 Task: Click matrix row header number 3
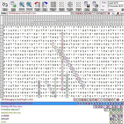click(2, 34)
